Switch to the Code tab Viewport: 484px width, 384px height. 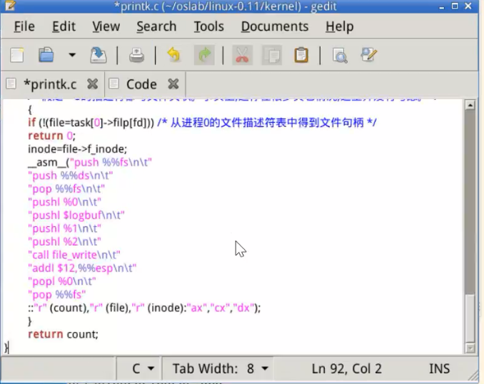[141, 84]
